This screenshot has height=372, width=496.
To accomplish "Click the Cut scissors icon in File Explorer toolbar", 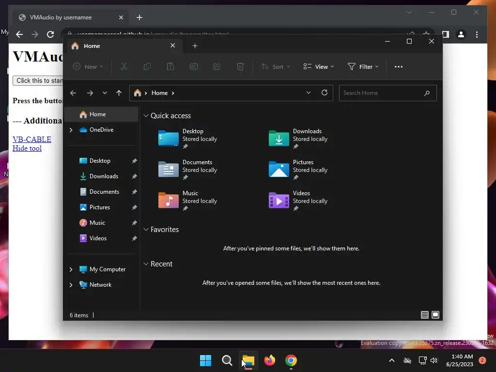I will pyautogui.click(x=124, y=66).
